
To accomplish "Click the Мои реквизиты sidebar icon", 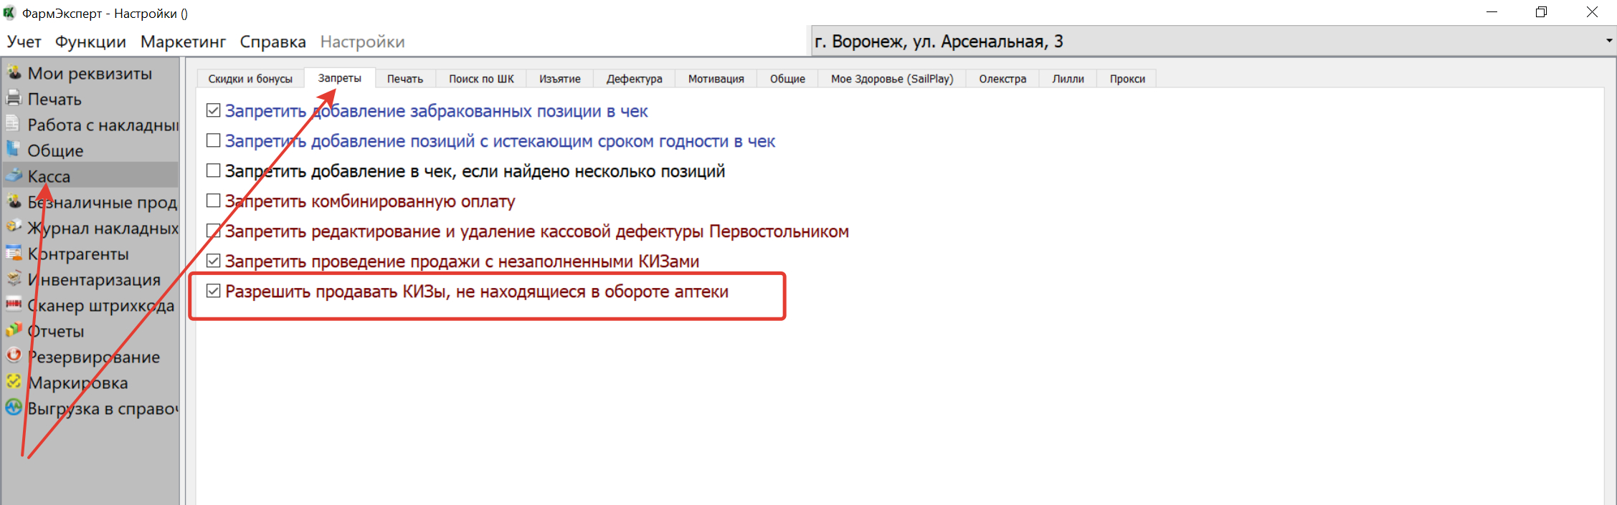I will point(14,72).
